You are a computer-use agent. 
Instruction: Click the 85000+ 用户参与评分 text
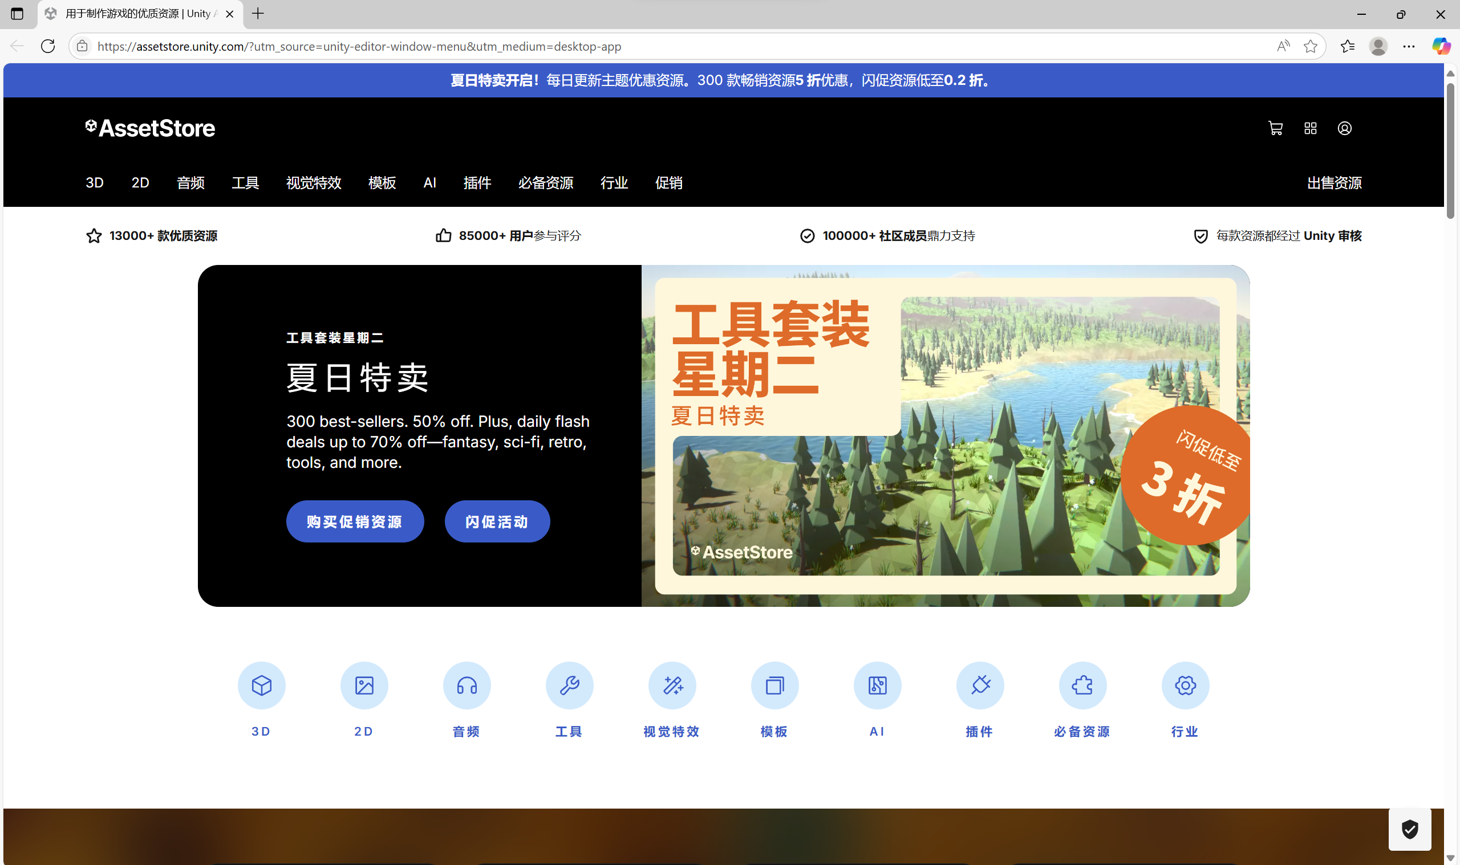point(520,235)
